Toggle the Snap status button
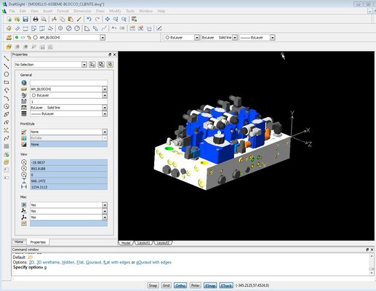 (153, 285)
